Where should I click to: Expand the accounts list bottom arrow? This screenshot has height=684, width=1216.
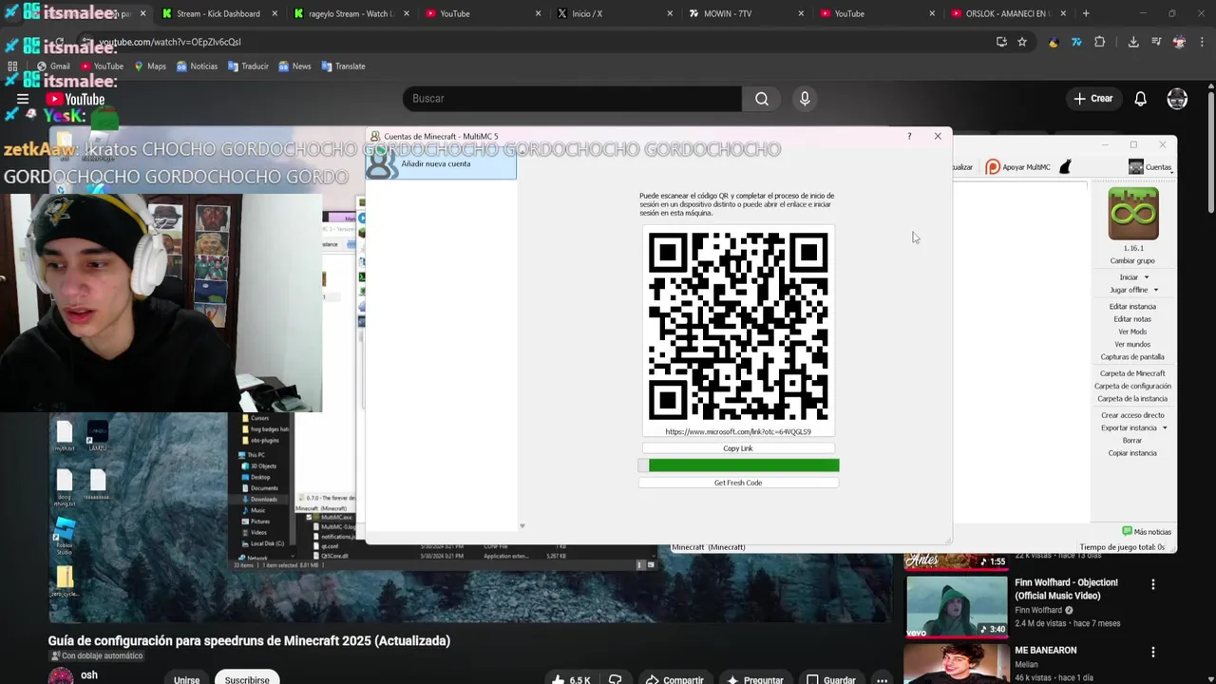click(x=522, y=526)
